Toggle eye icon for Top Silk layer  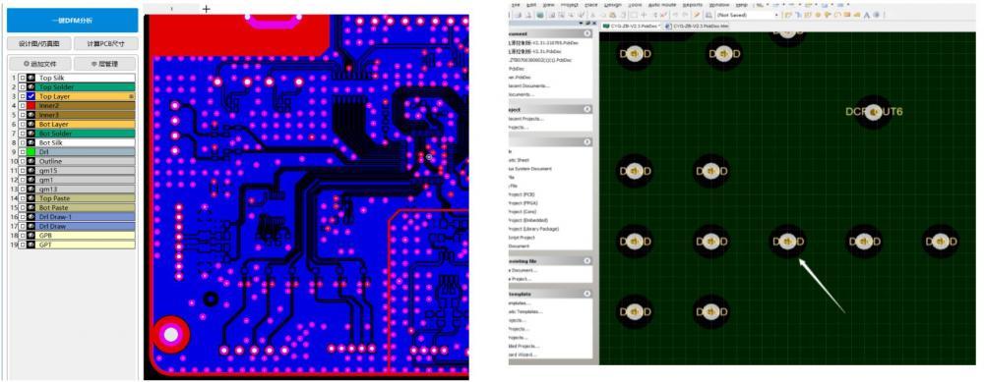(31, 79)
